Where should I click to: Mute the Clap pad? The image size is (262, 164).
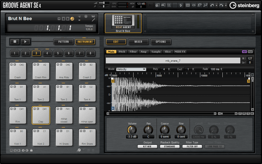click(x=35, y=109)
